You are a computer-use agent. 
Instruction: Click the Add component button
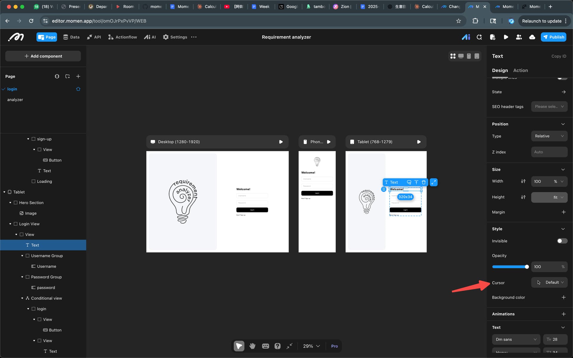(43, 56)
